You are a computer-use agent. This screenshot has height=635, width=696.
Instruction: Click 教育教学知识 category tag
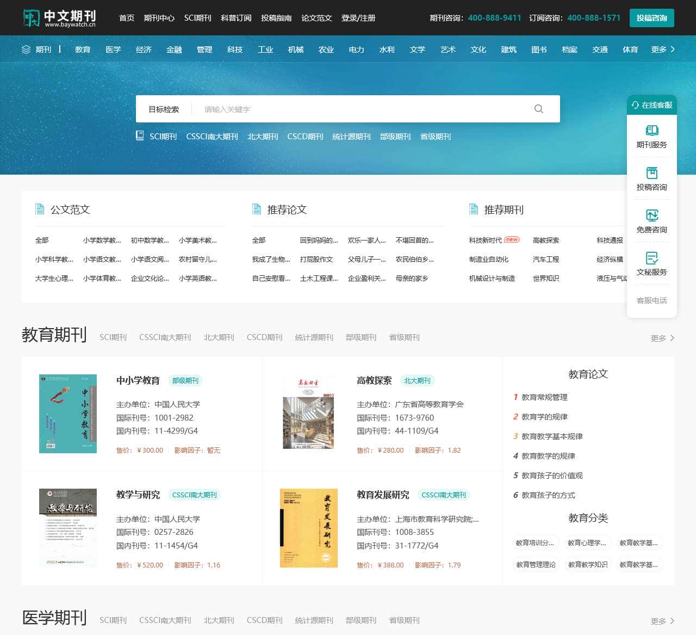coord(588,564)
